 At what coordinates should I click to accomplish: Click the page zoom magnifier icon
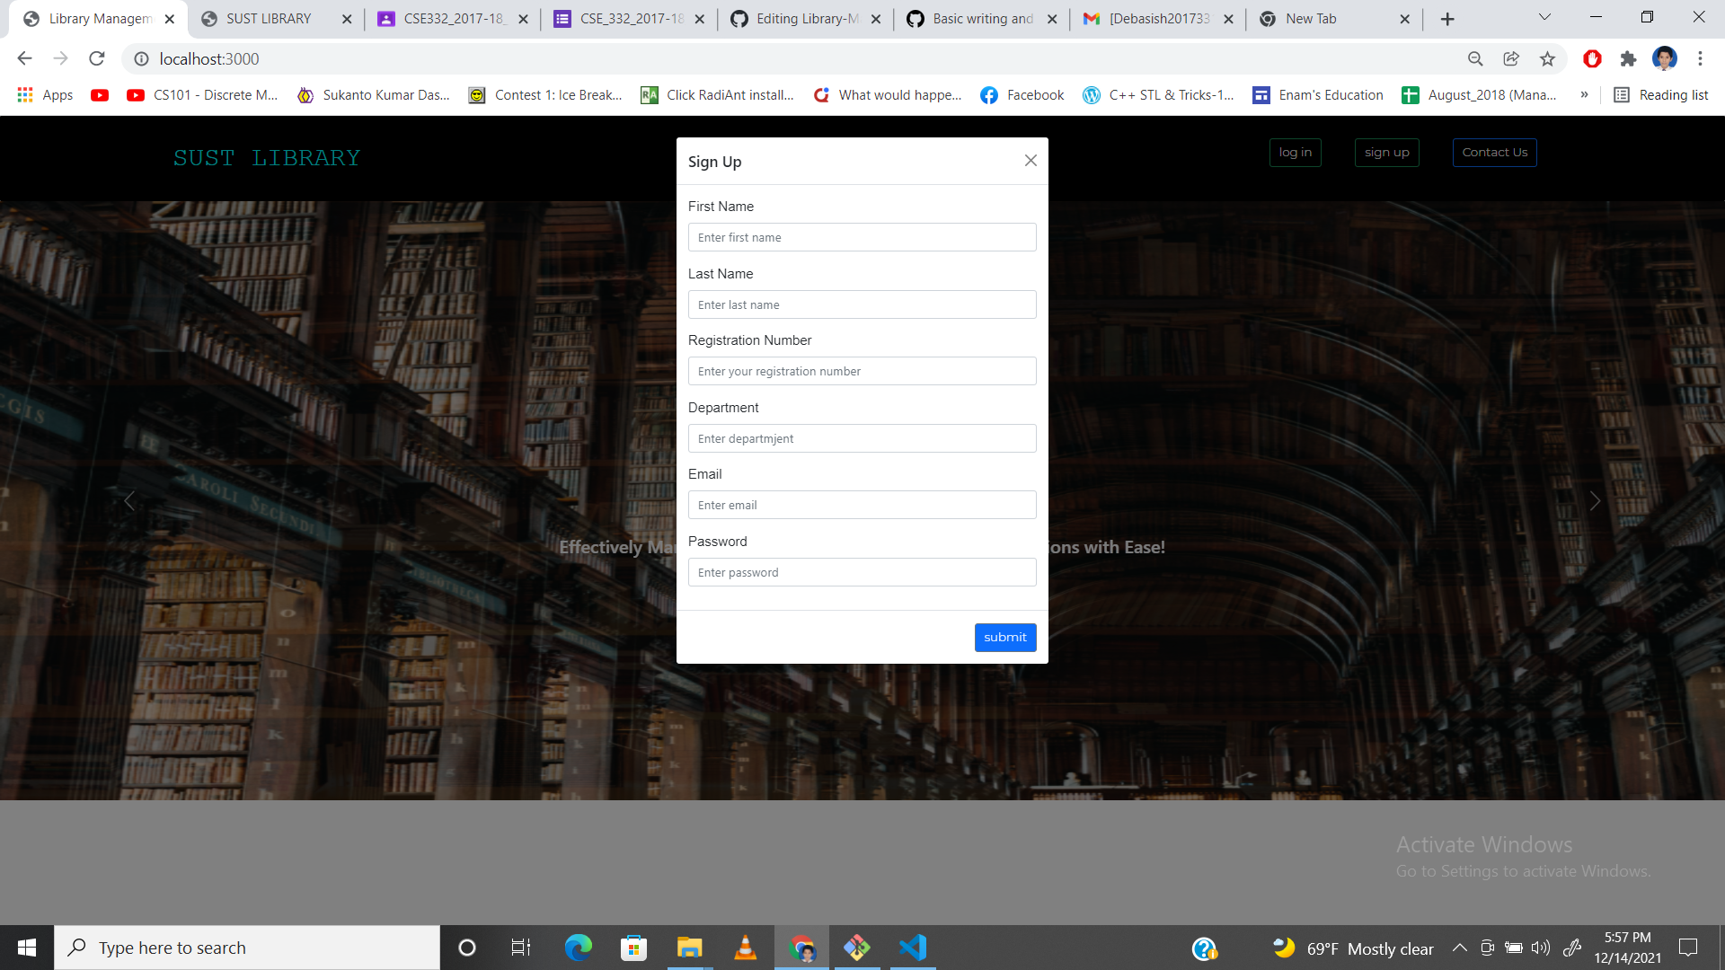tap(1475, 58)
